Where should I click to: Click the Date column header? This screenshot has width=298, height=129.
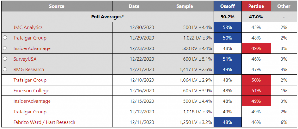pos(134,6)
